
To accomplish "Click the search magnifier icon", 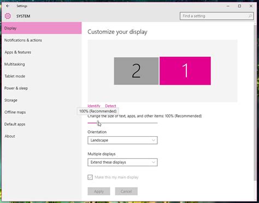I will 250,16.
